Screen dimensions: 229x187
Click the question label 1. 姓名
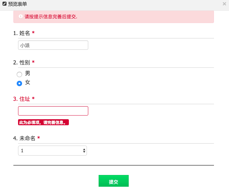[x=22, y=33]
